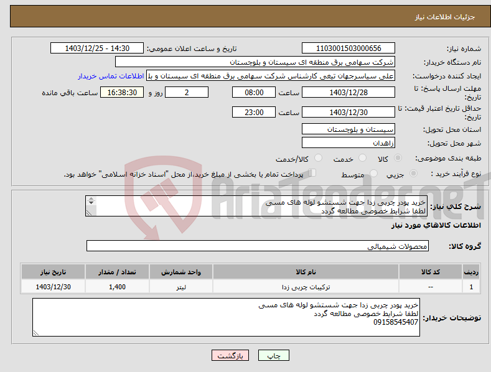491x372 pixels.
Task: Click the validity hour field 23:00
Action: click(254, 112)
